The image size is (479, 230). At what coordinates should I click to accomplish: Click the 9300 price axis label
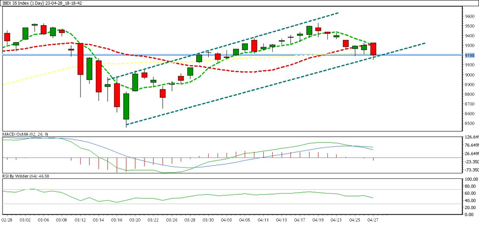click(471, 46)
